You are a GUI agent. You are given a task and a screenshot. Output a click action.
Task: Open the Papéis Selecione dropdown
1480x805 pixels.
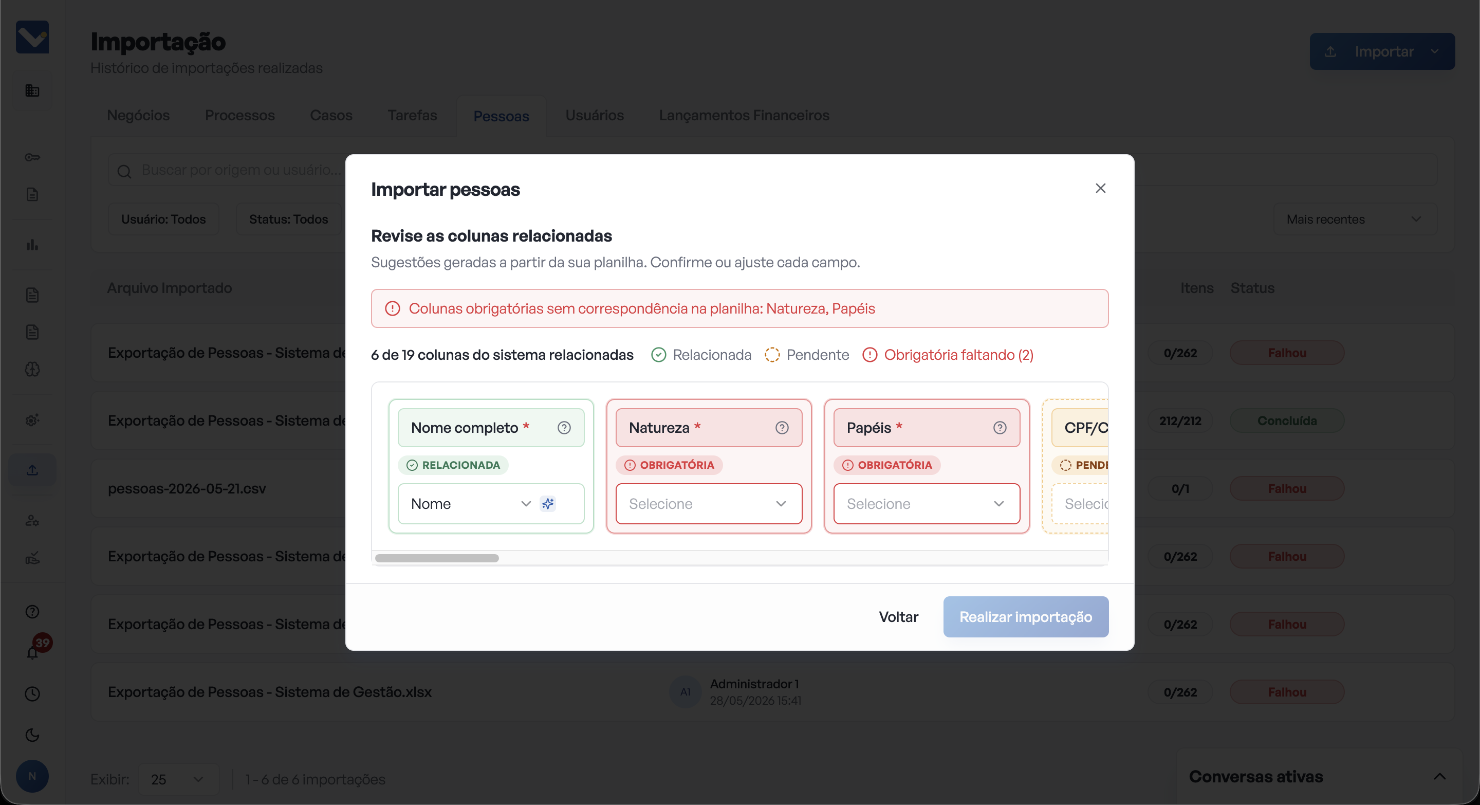[926, 504]
